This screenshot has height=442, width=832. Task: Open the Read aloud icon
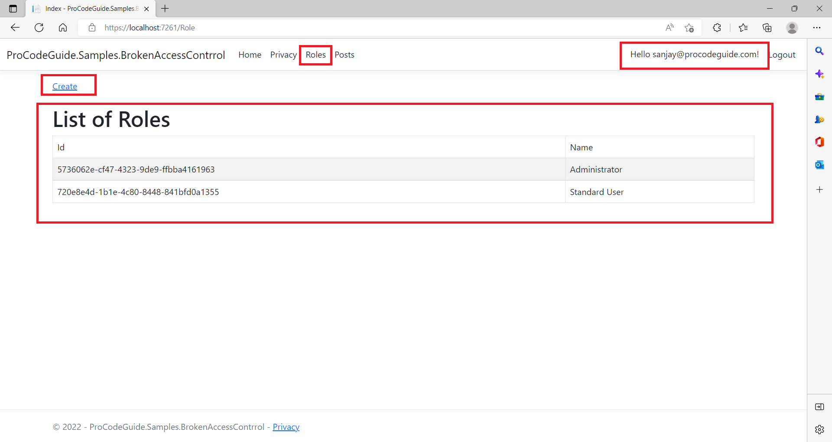point(669,28)
